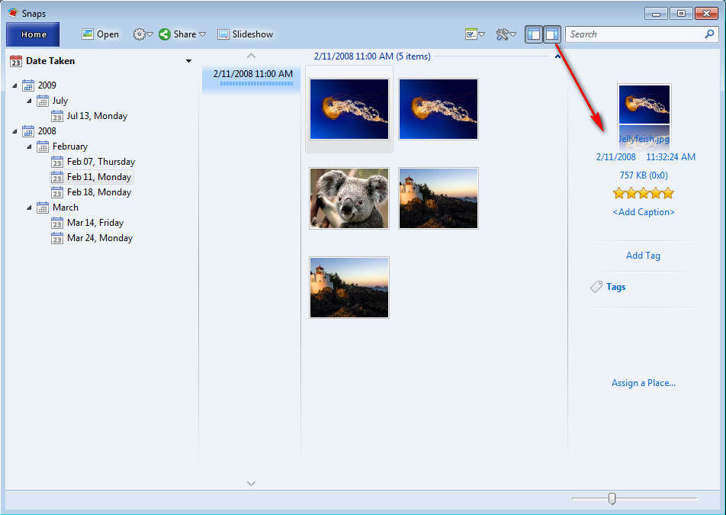The width and height of the screenshot is (726, 515).
Task: Set rating with the fifth star
Action: coord(668,193)
